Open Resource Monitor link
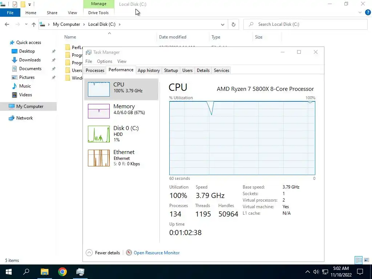This screenshot has height=279, width=372. (157, 253)
